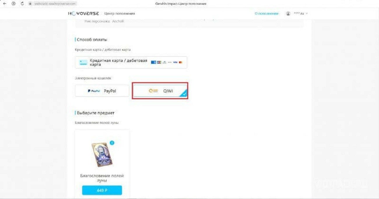Click the blue info icon on item card

[x=112, y=143]
